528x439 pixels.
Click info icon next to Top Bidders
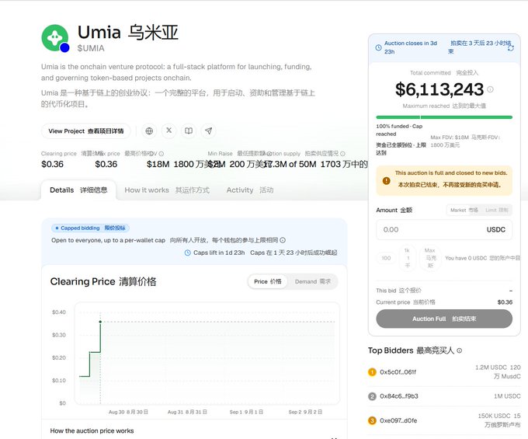[460, 350]
